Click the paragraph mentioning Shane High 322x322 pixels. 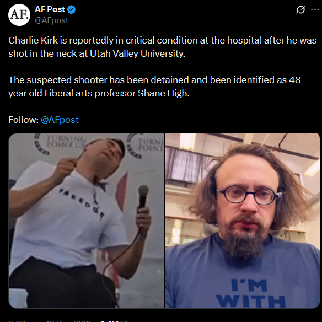(x=154, y=87)
